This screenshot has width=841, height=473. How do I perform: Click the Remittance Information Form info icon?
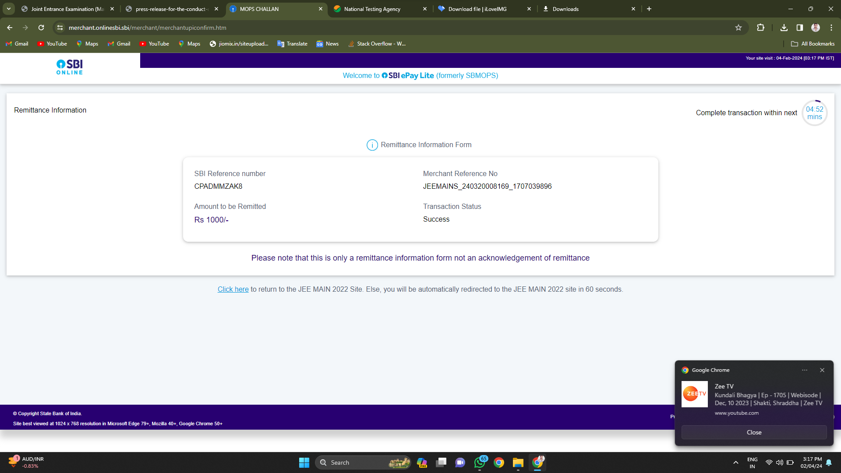coord(372,145)
